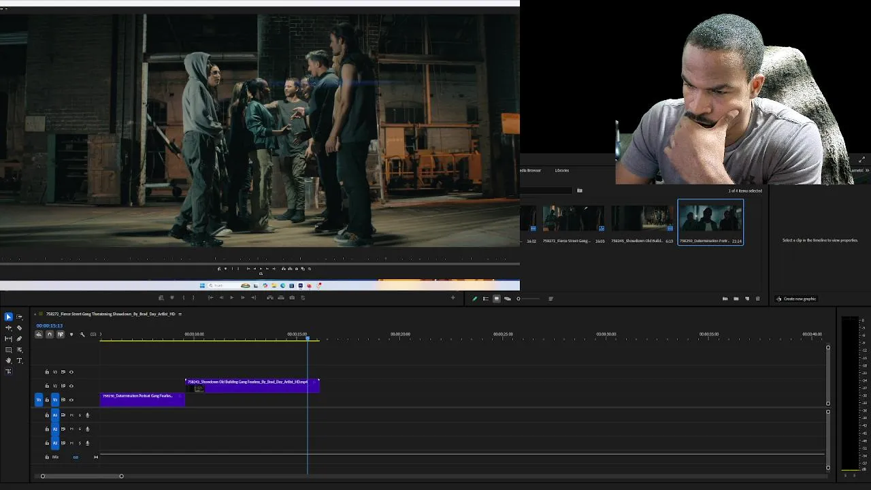The image size is (871, 490).
Task: Toggle target track A1
Action: pyautogui.click(x=55, y=415)
